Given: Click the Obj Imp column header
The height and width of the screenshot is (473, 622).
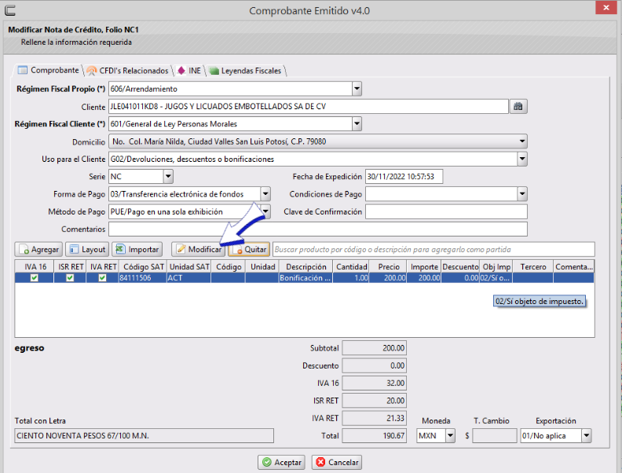Looking at the screenshot, I should [x=496, y=266].
